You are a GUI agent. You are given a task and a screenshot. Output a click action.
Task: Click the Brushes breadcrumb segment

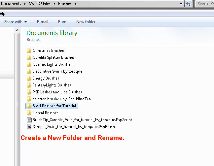click(x=65, y=4)
